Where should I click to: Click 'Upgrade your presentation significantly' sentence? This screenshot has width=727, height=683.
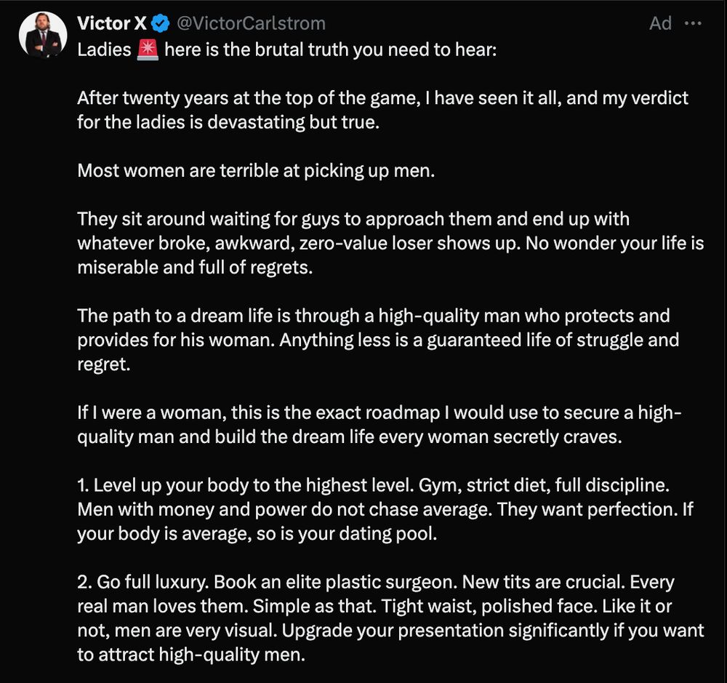point(390,642)
